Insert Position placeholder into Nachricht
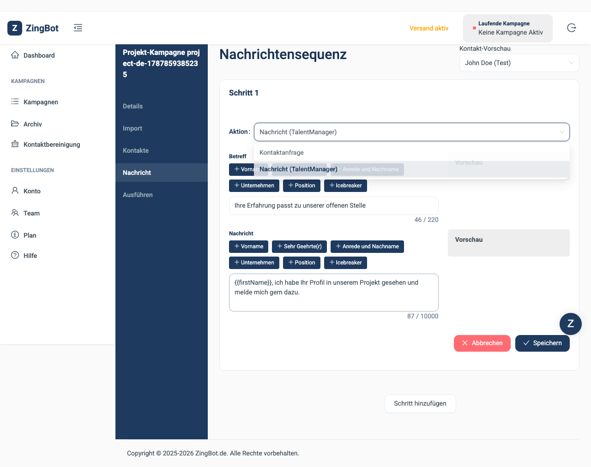The image size is (591, 467). click(302, 263)
